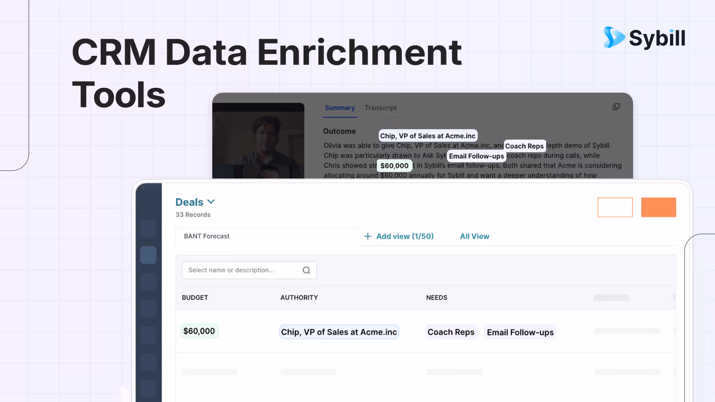
Task: Switch to the Transcript tab
Action: [381, 108]
